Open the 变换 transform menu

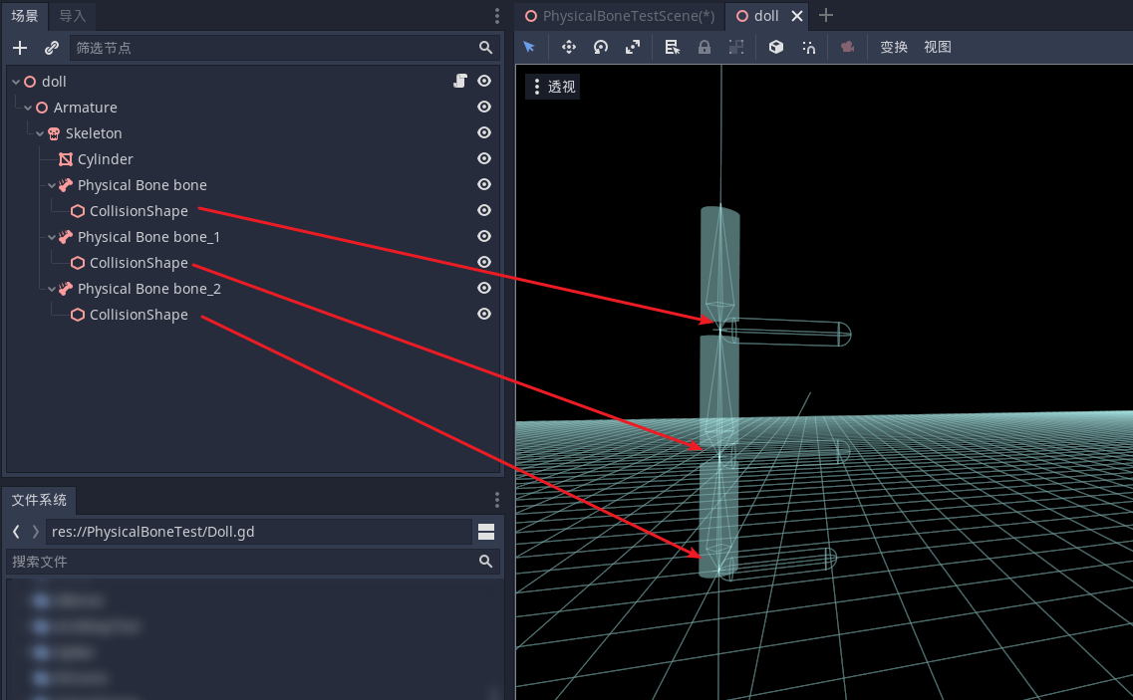894,47
